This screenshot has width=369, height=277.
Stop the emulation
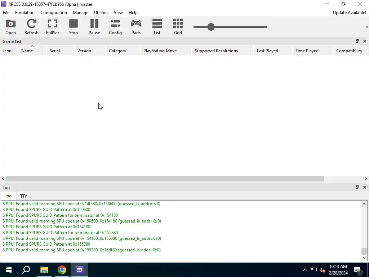point(74,27)
